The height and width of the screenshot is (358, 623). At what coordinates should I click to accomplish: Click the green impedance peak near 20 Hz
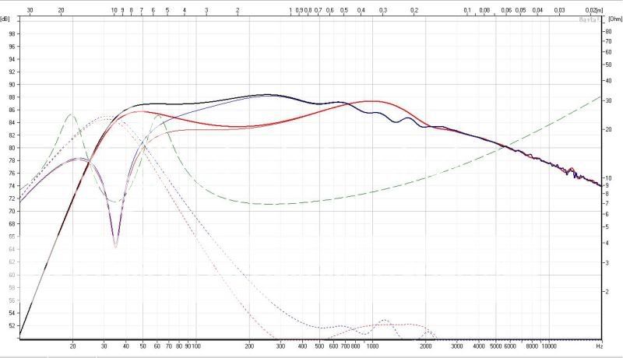coord(71,114)
